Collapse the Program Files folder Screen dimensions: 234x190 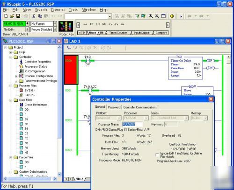11,86
